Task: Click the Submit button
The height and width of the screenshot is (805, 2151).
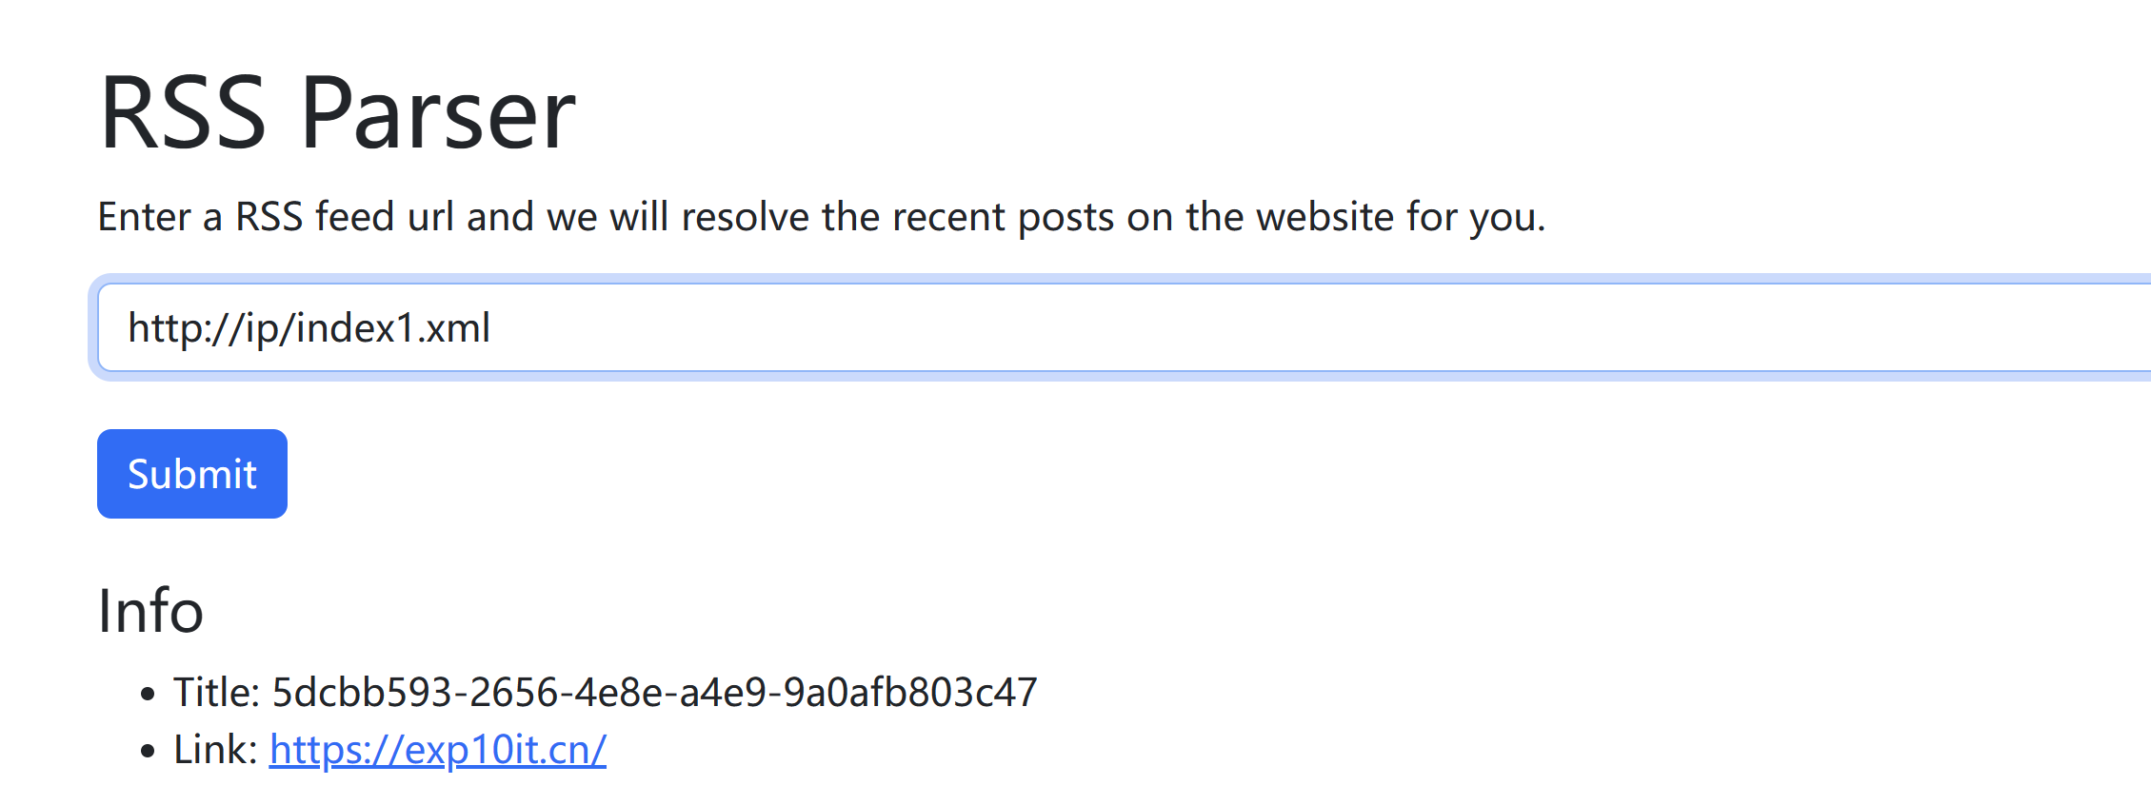Action: 192,474
